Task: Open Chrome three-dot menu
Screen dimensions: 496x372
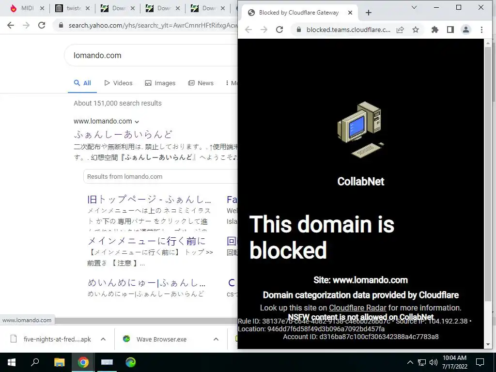Action: pos(482,30)
